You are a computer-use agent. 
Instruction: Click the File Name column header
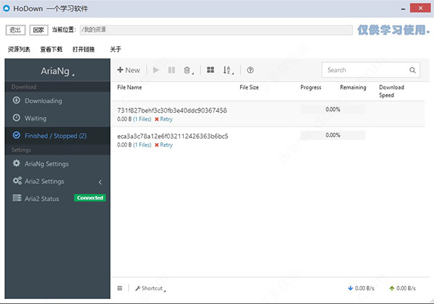pos(129,87)
